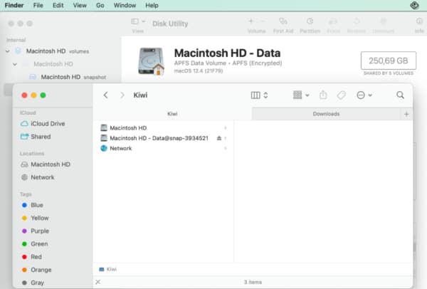Open the Finder group-by grid icon
Viewport: 427px width, 289px height.
click(297, 95)
